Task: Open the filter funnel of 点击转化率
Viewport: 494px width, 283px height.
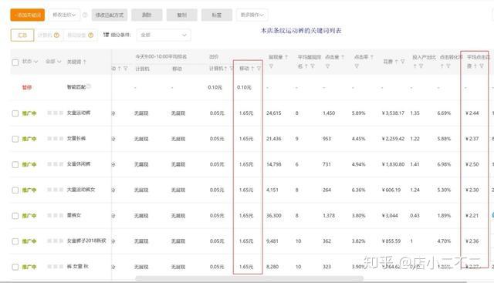Action: [x=448, y=66]
